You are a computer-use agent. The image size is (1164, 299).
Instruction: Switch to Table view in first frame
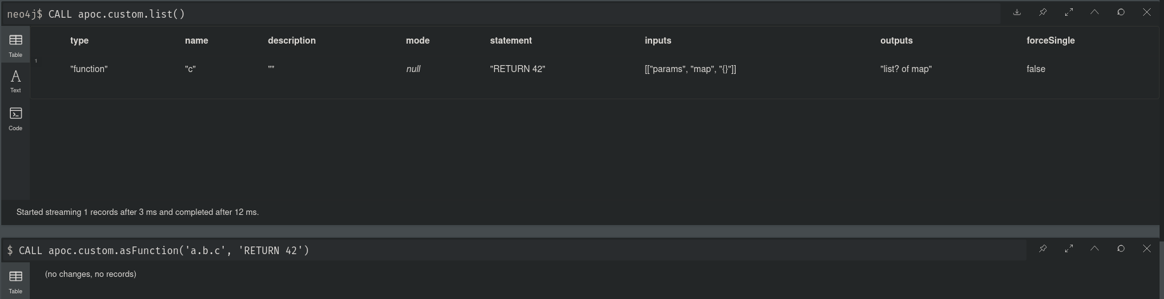[x=16, y=46]
